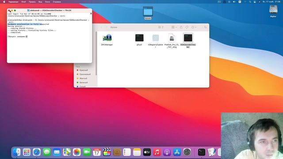
Task: Select the Красный tag in the Finder sidebar
Action: [x=84, y=70]
